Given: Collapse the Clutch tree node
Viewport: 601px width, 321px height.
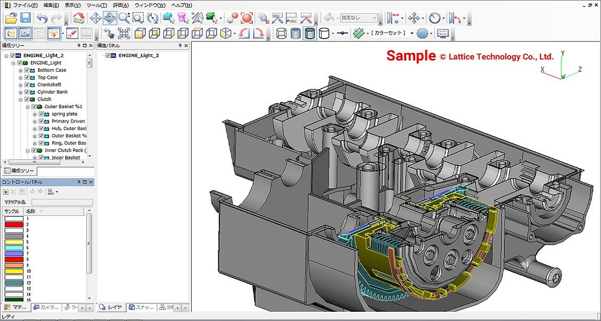Looking at the screenshot, I should click(21, 99).
